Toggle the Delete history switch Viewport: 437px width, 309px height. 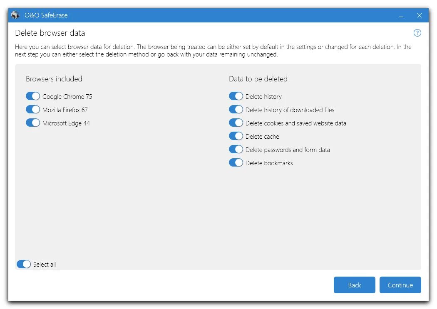(236, 96)
